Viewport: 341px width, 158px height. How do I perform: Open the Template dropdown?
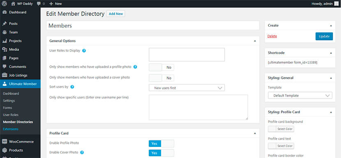click(300, 95)
